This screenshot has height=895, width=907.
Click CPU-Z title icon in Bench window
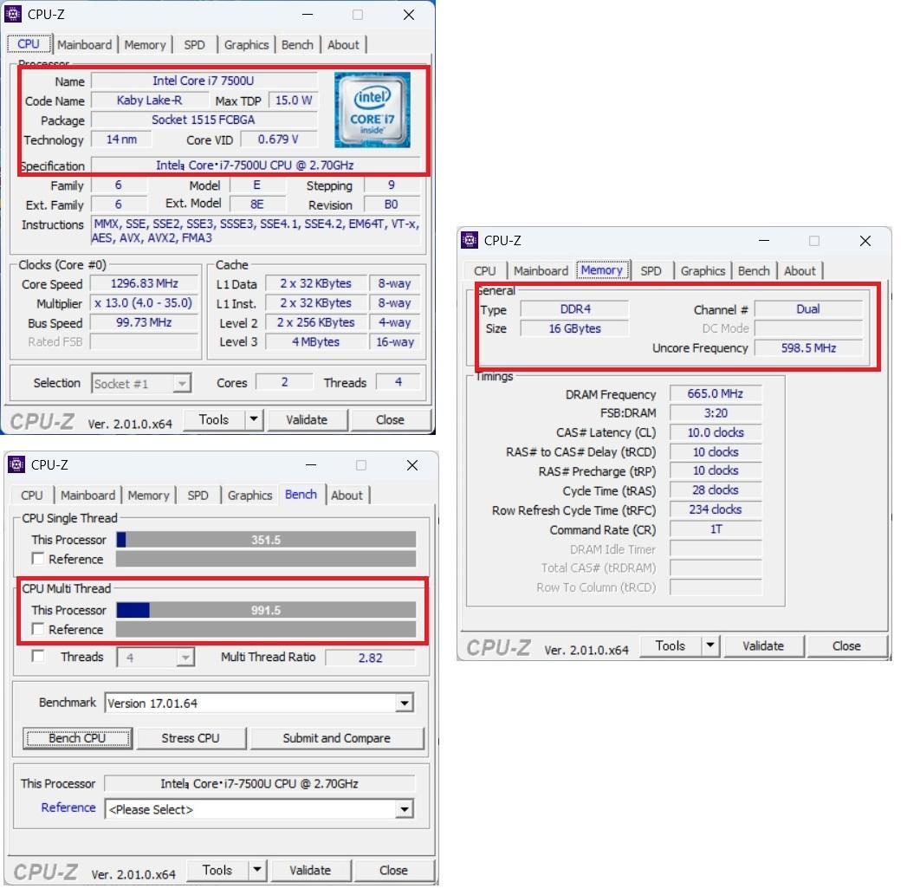coord(16,465)
